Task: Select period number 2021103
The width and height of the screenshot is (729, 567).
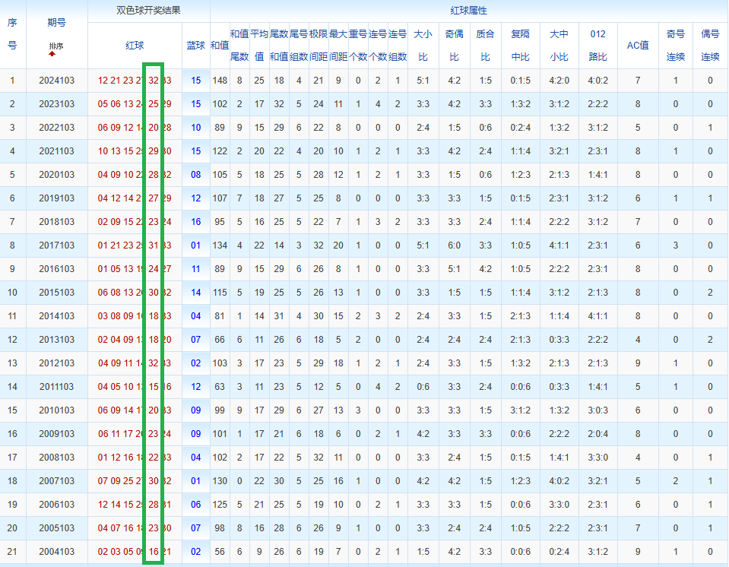Action: click(57, 151)
